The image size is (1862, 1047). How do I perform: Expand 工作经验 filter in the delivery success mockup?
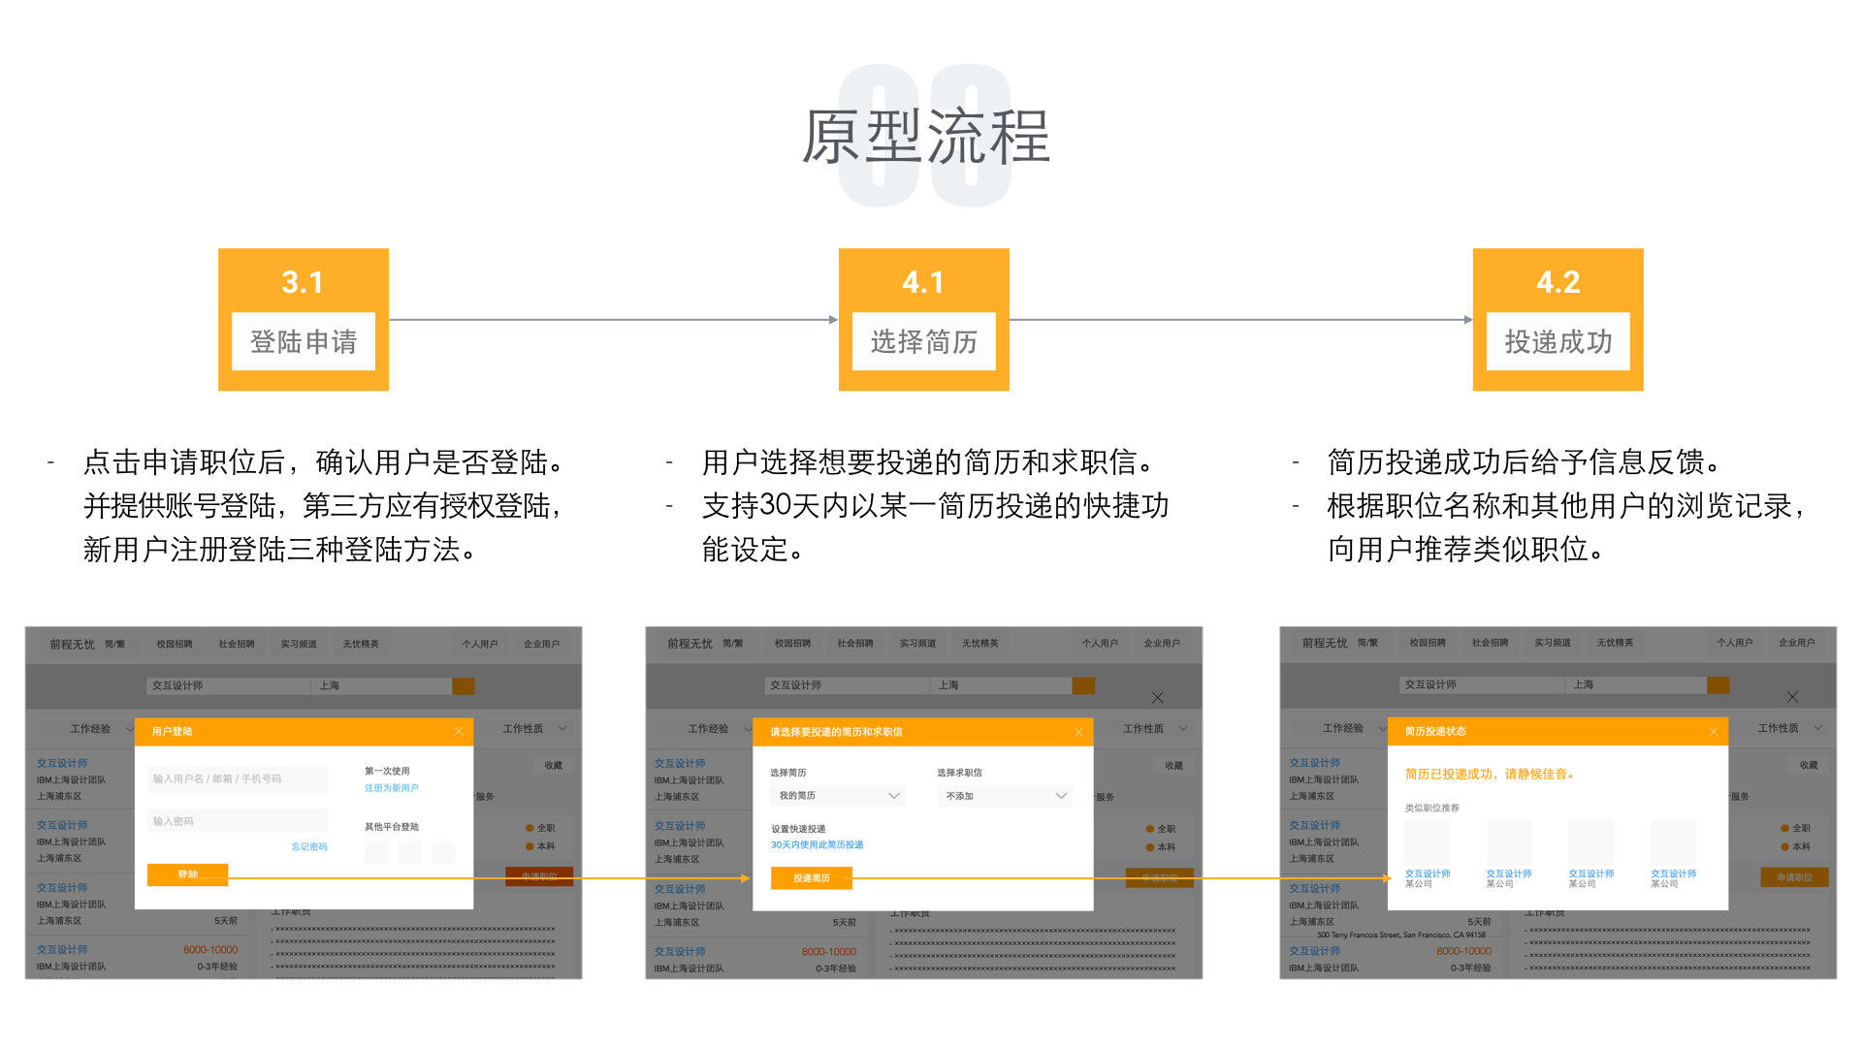1342,728
